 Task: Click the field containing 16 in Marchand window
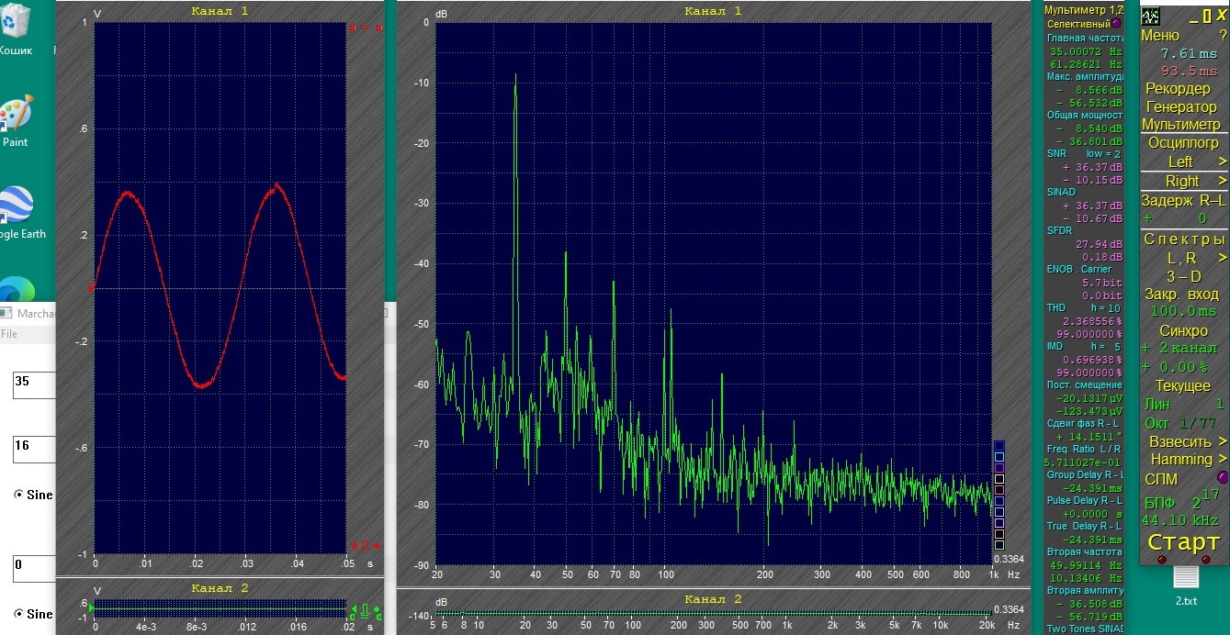pyautogui.click(x=34, y=450)
